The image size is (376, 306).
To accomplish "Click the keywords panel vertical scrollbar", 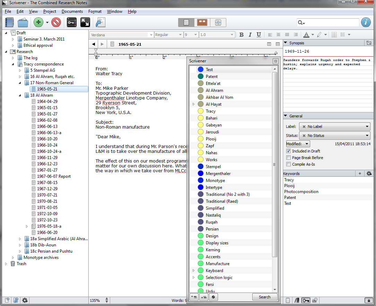I will pos(275,164).
